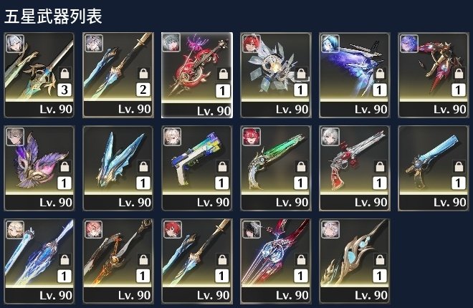Select the blue lightning sword weapon card
Image resolution: width=473 pixels, height=308 pixels.
[x=39, y=261]
